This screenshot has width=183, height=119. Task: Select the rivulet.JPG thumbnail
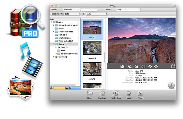click(x=92, y=48)
